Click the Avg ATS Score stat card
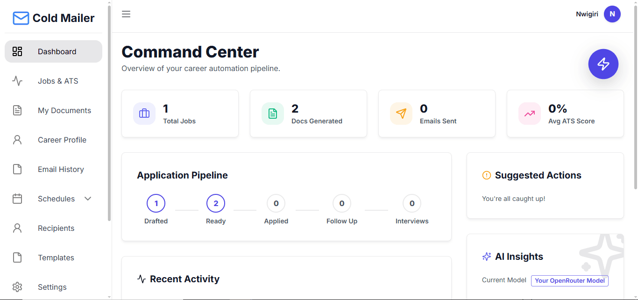The width and height of the screenshot is (638, 300). pos(565,114)
